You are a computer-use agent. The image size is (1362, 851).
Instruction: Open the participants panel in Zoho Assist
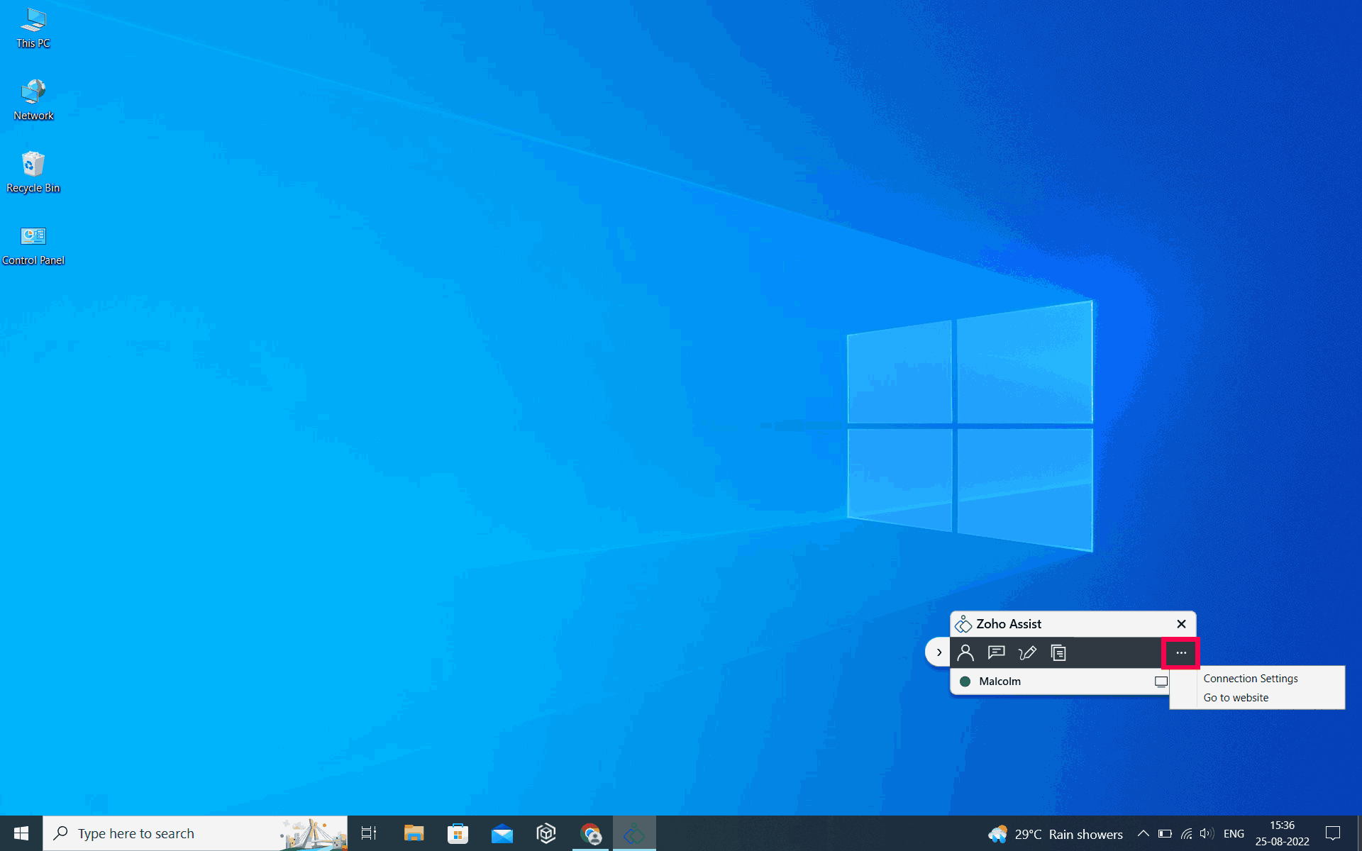[965, 652]
